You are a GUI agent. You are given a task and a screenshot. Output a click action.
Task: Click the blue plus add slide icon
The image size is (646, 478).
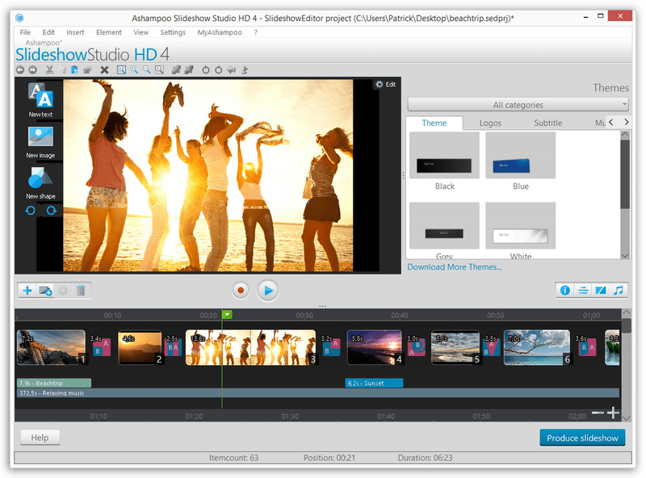[27, 291]
